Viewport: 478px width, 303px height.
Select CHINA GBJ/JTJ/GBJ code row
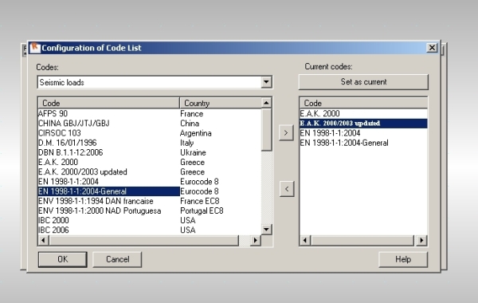click(x=109, y=124)
